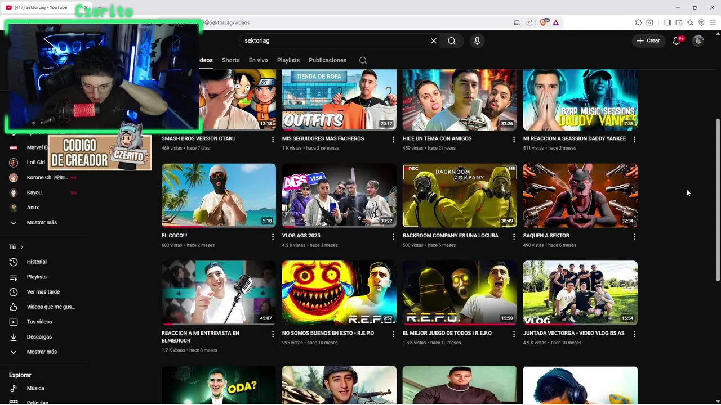Image resolution: width=721 pixels, height=405 pixels.
Task: Click the page vertical scrollbar
Action: pos(717,200)
